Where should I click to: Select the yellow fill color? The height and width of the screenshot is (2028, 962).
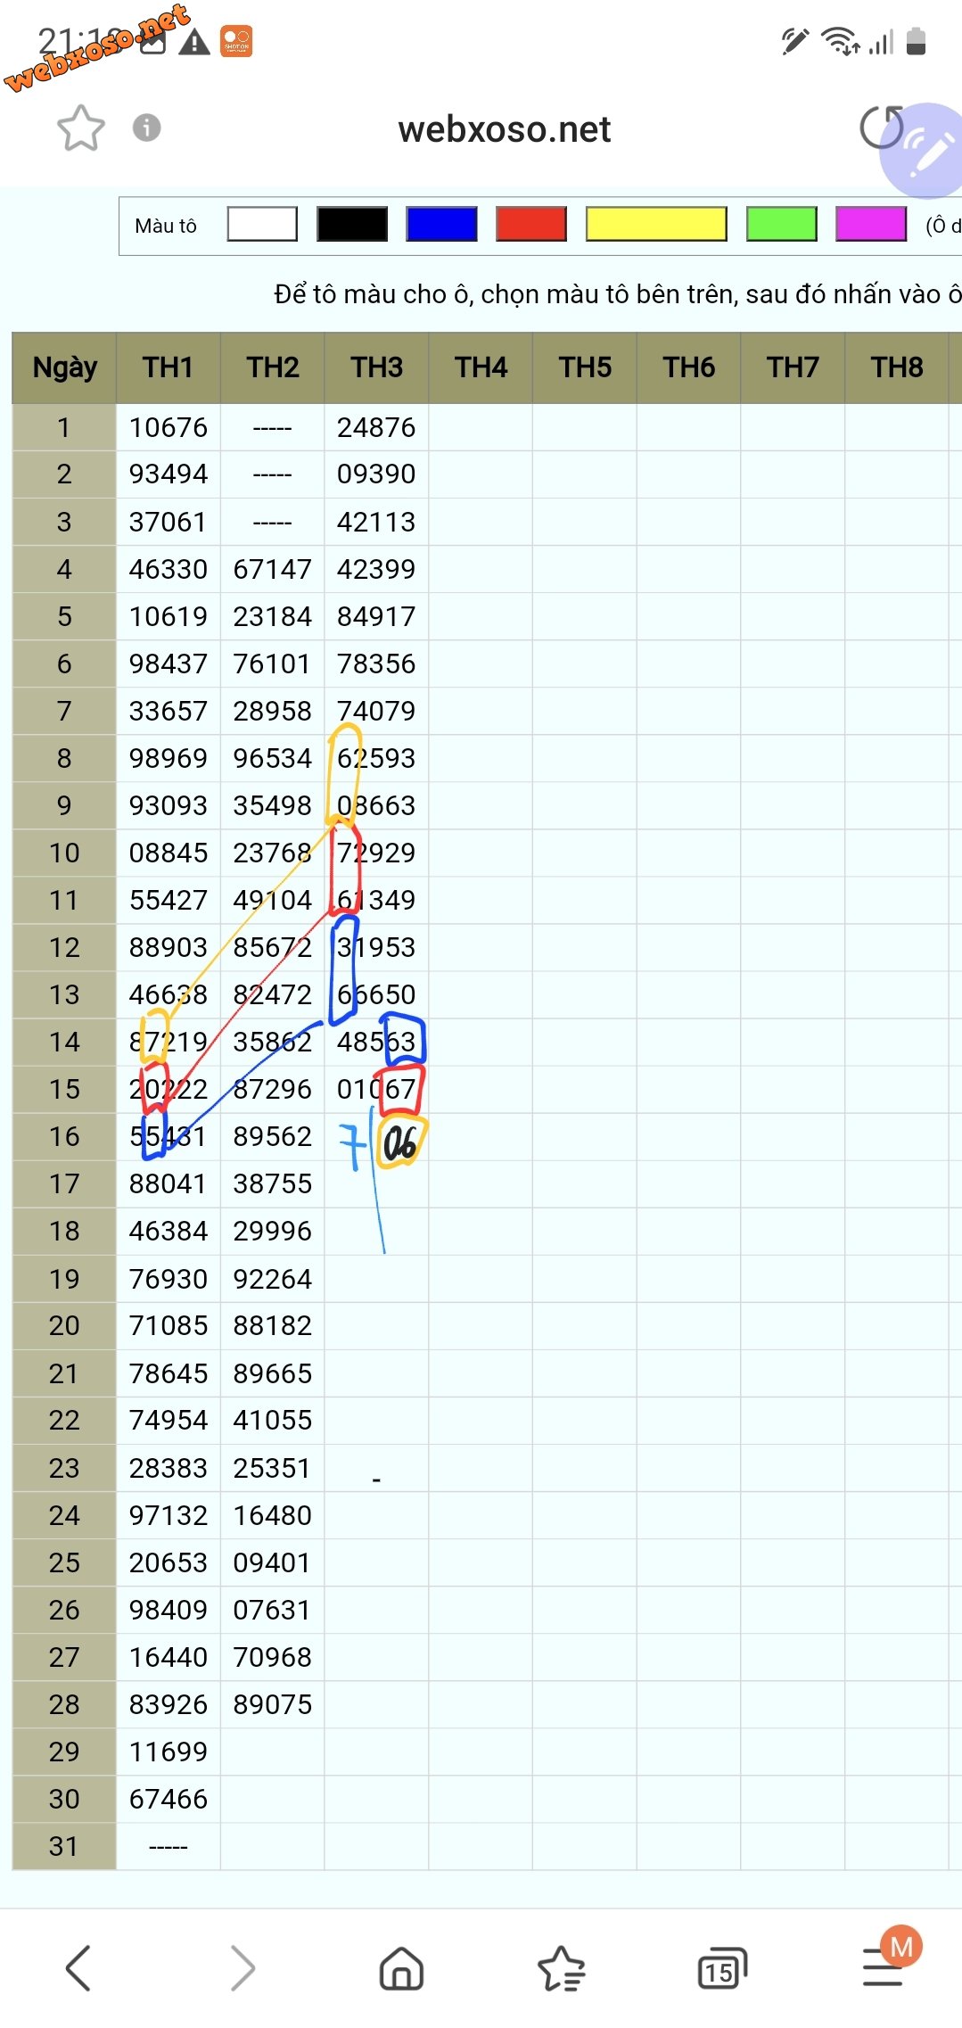656,224
